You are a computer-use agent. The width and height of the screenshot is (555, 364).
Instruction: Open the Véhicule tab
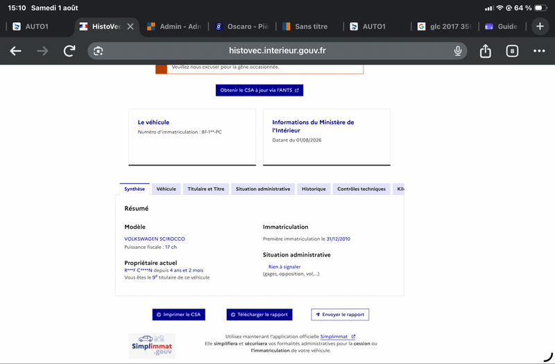coord(166,189)
